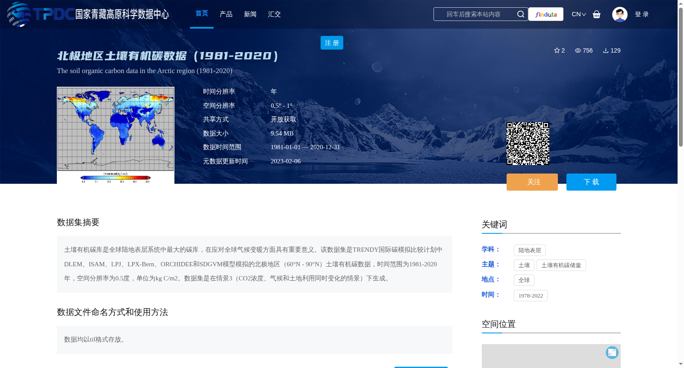The width and height of the screenshot is (684, 368).
Task: Click the 学科 keyword label
Action: pyautogui.click(x=490, y=249)
